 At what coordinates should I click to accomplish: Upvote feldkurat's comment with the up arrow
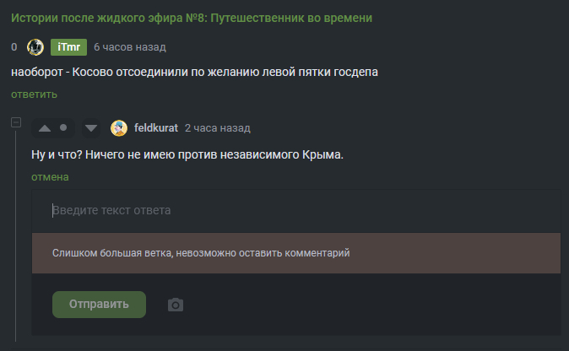(45, 128)
